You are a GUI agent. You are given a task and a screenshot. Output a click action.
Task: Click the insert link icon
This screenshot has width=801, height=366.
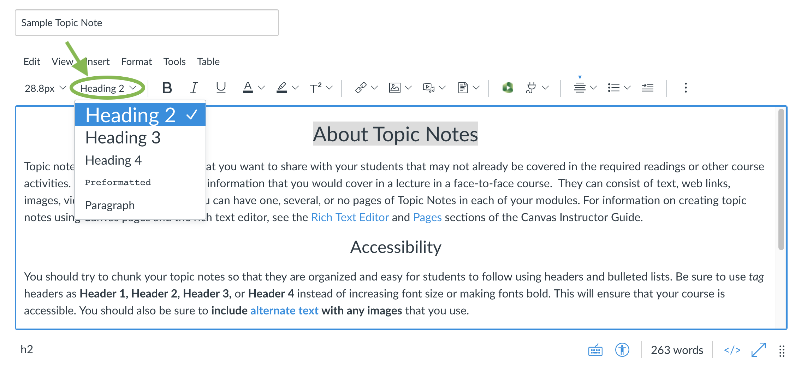point(361,88)
